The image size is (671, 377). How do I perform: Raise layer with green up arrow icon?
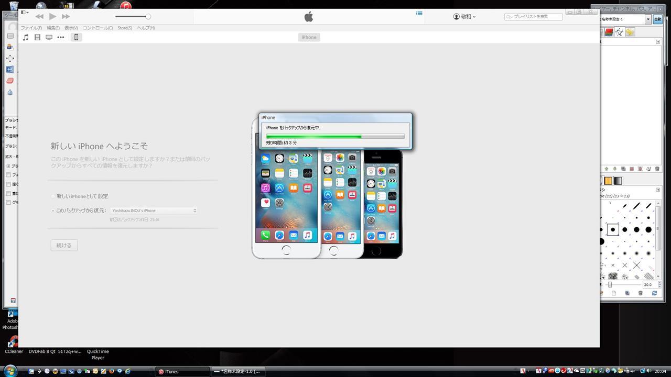click(607, 169)
